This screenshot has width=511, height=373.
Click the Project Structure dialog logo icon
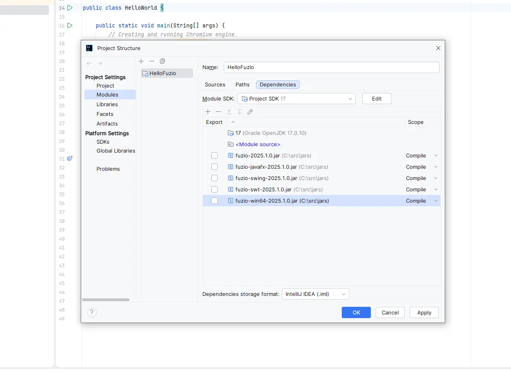pyautogui.click(x=89, y=48)
